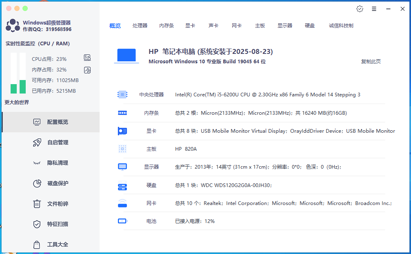Click the verified badge icon in title bar

click(x=360, y=9)
